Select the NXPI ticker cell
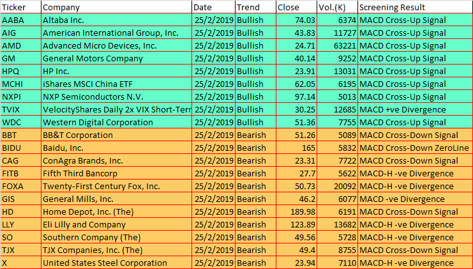Image resolution: width=473 pixels, height=269 pixels. 21,96
